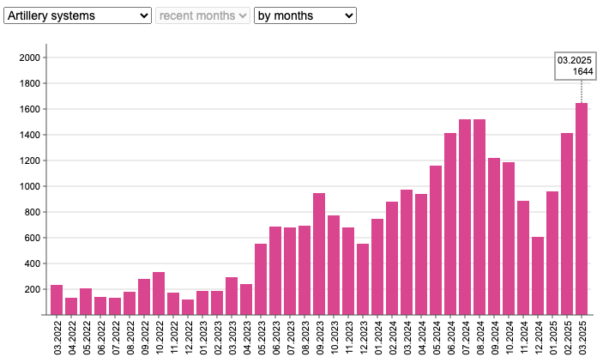Image resolution: width=615 pixels, height=363 pixels.
Task: Select the 09.2024 bar in chart
Action: tap(494, 236)
